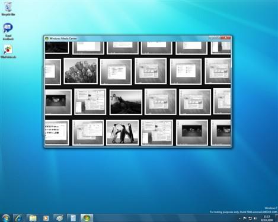278x222 pixels.
Task: Open the Start menu orb
Action: pyautogui.click(x=6, y=218)
